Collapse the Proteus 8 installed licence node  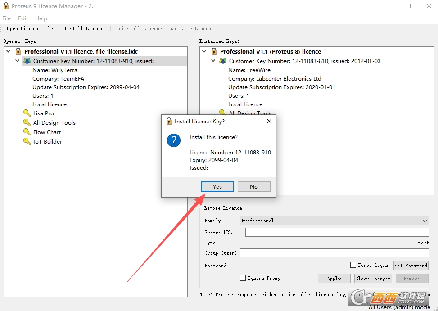204,51
